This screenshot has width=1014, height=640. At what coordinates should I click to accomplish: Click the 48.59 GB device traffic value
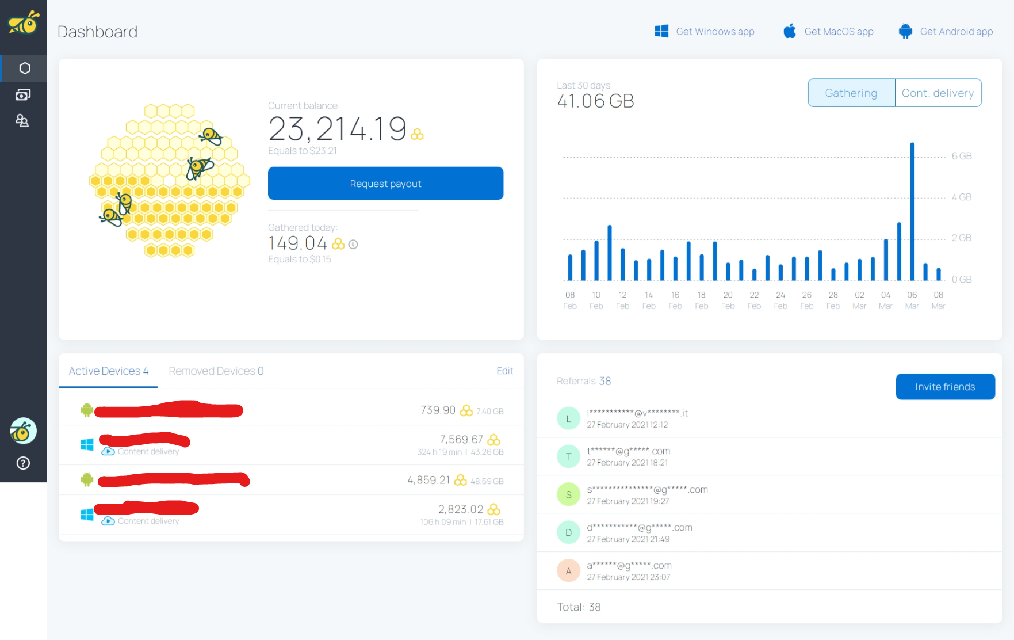click(487, 481)
